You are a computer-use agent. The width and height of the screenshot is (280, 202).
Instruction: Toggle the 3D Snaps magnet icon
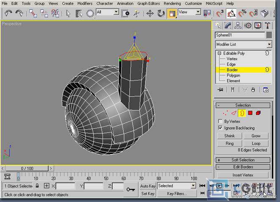click(220, 14)
